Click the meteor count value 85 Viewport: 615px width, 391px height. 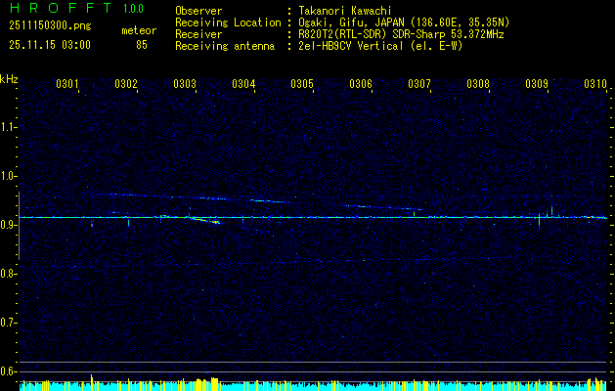142,45
